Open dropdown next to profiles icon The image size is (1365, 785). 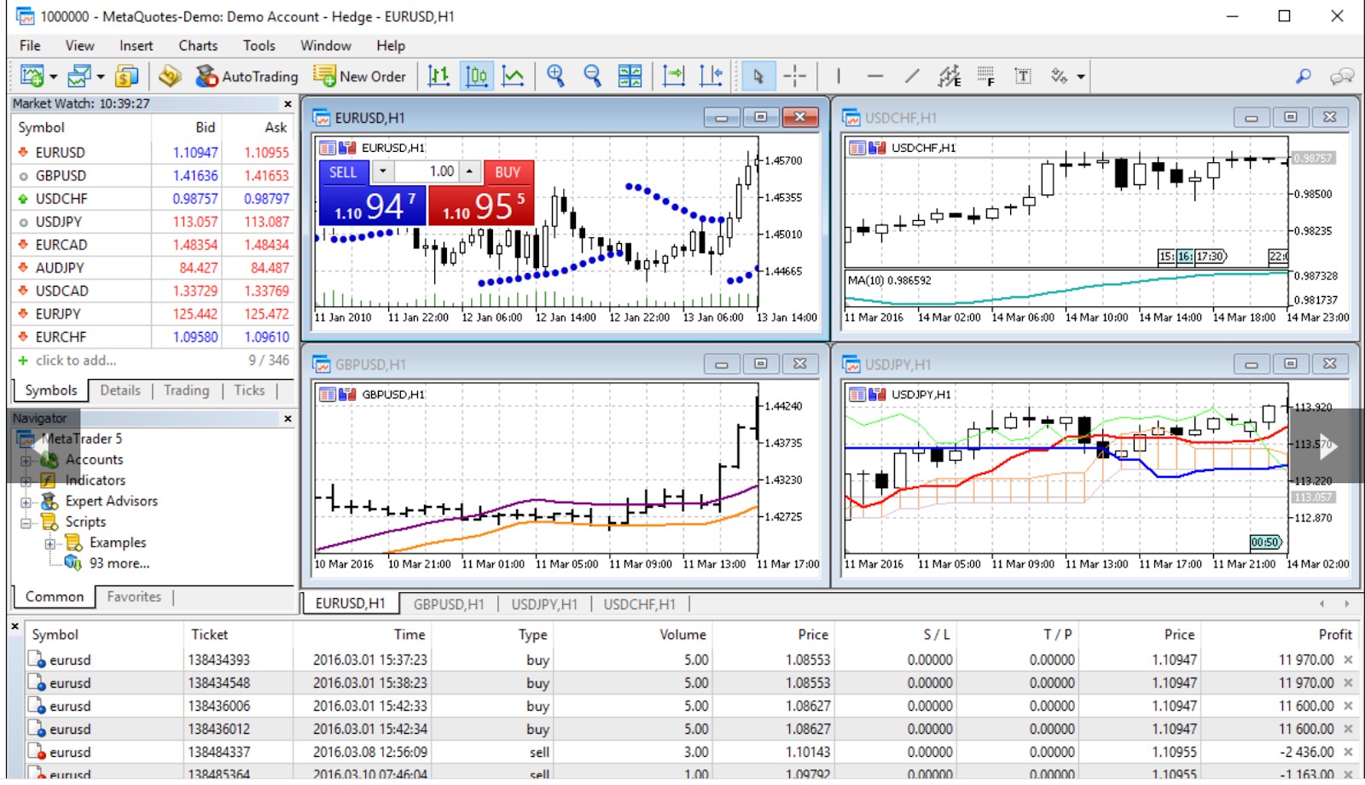[101, 77]
